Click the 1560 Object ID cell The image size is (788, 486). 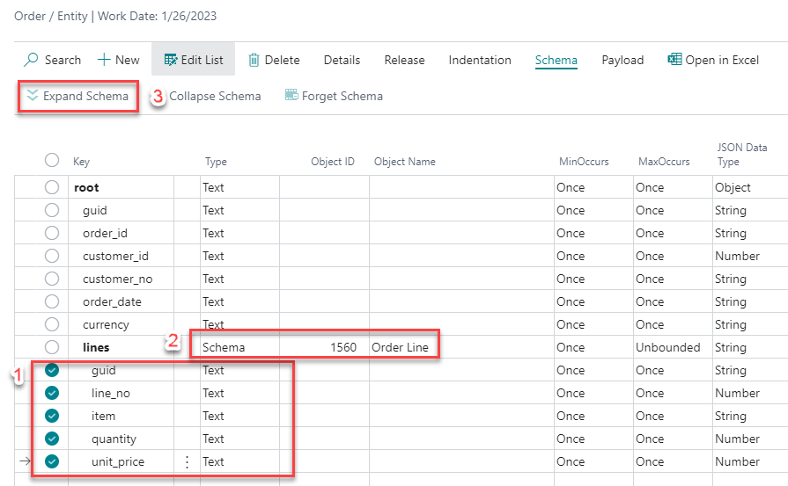click(x=324, y=347)
